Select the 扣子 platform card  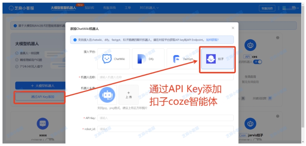click(217, 59)
